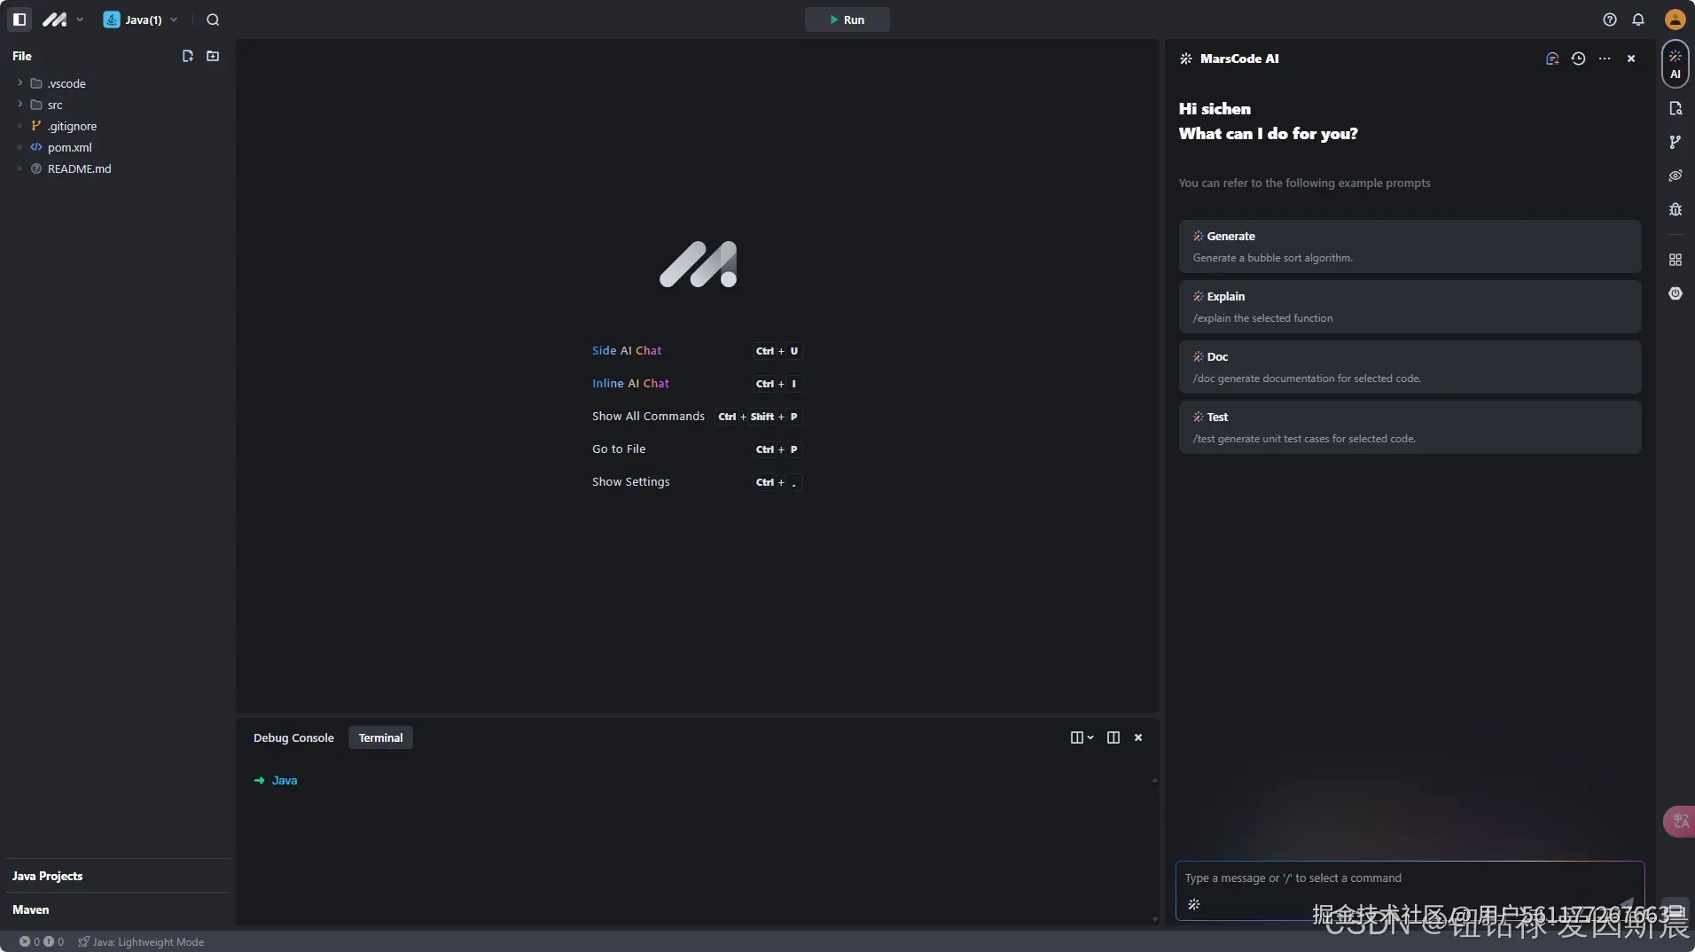Screen dimensions: 1695x952
Task: Select the Test example prompt card
Action: pos(1410,427)
